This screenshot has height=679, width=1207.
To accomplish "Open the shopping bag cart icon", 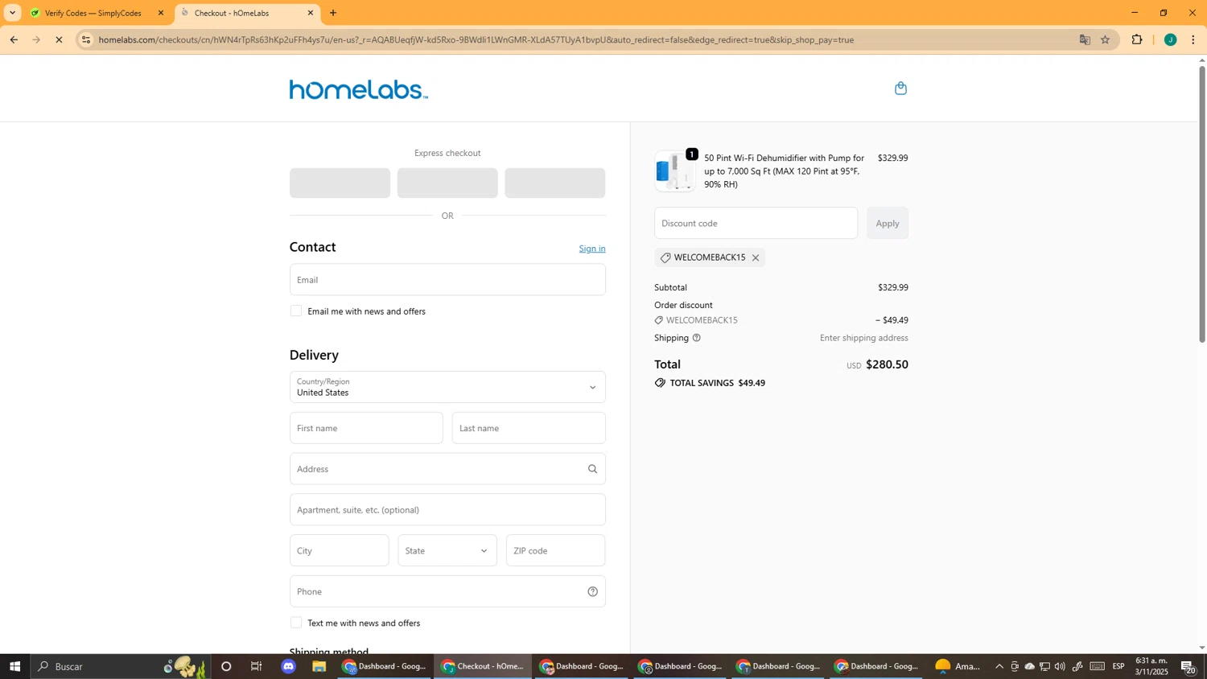I will (900, 88).
